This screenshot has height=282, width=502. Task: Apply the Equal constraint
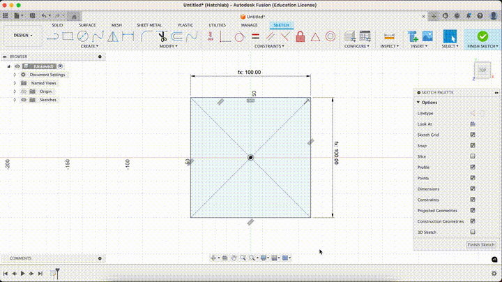click(255, 36)
